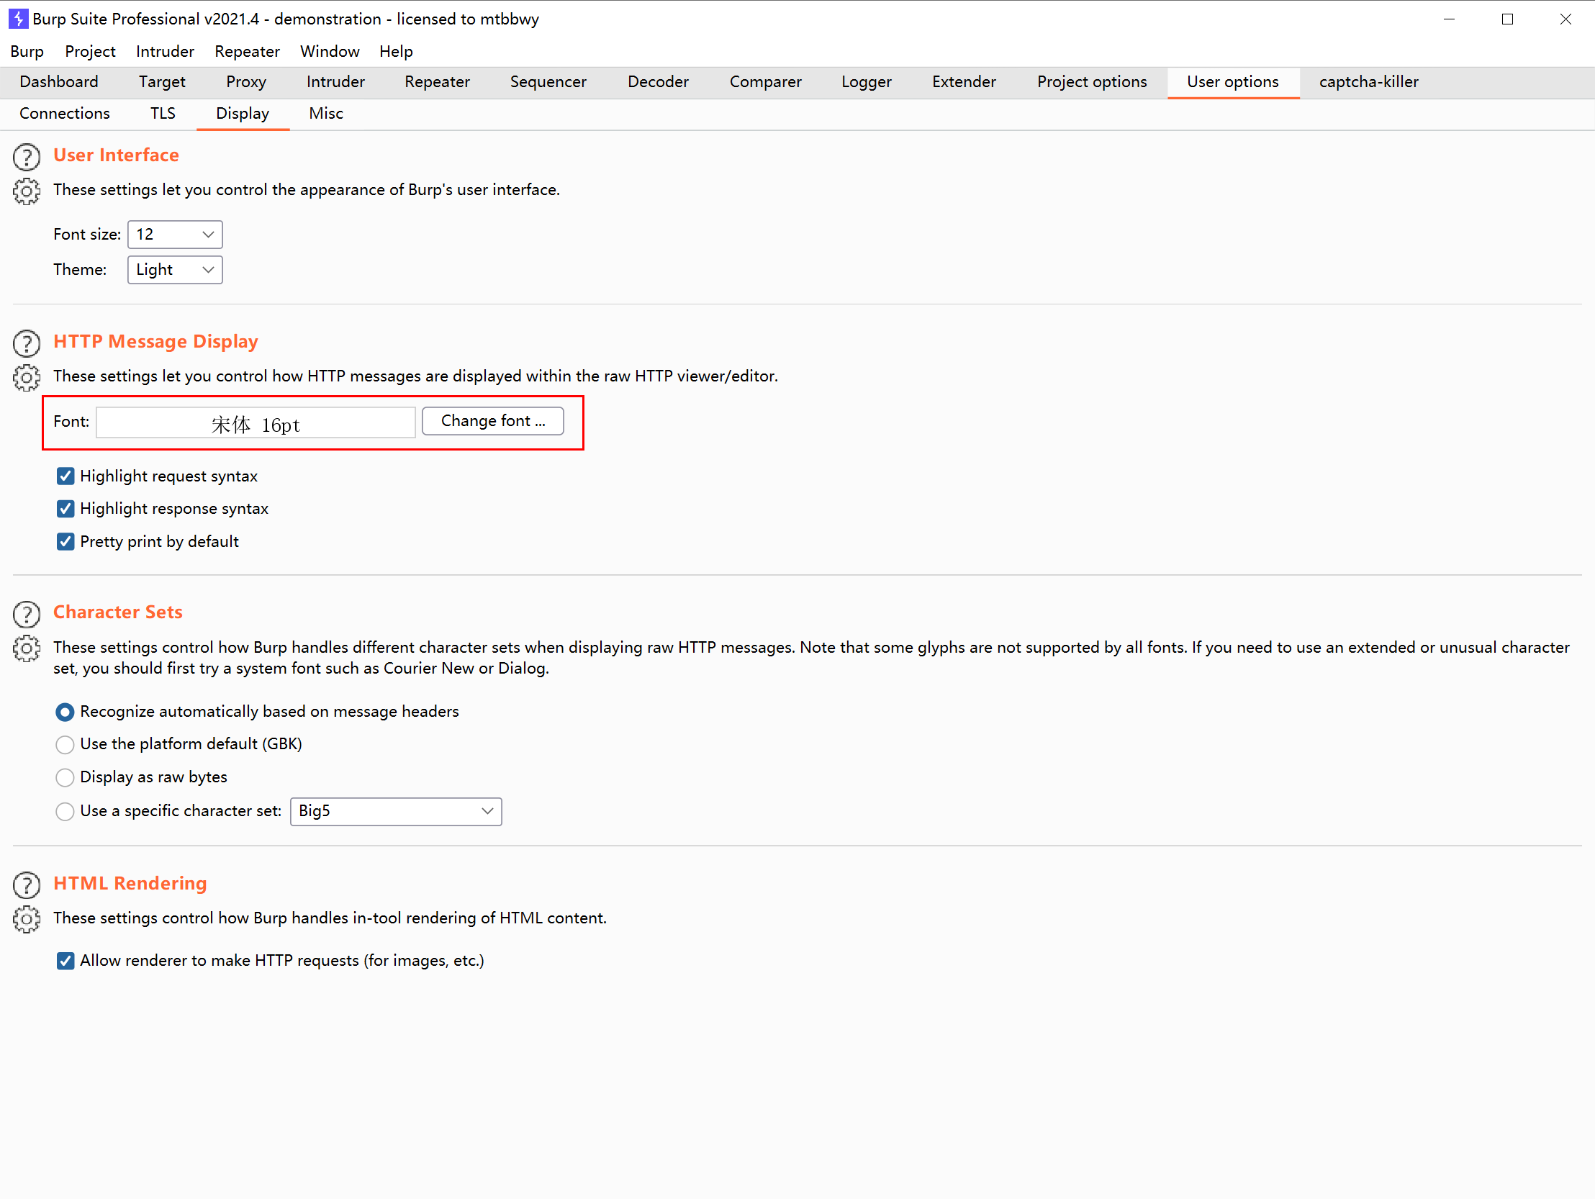Maximize the Burp Suite window
This screenshot has width=1595, height=1199.
(x=1507, y=19)
